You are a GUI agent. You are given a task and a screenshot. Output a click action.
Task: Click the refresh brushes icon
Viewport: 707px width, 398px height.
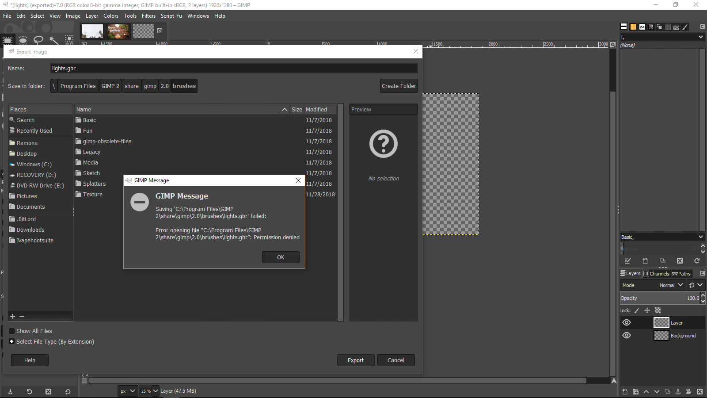(697, 261)
